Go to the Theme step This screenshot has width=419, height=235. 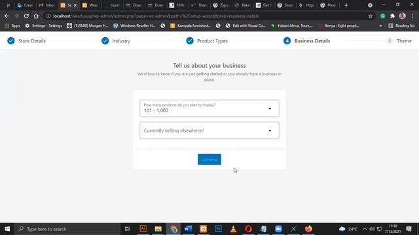pos(399,40)
